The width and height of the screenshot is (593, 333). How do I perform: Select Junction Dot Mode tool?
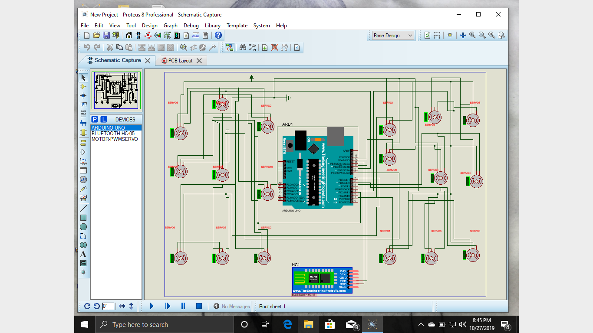[83, 95]
